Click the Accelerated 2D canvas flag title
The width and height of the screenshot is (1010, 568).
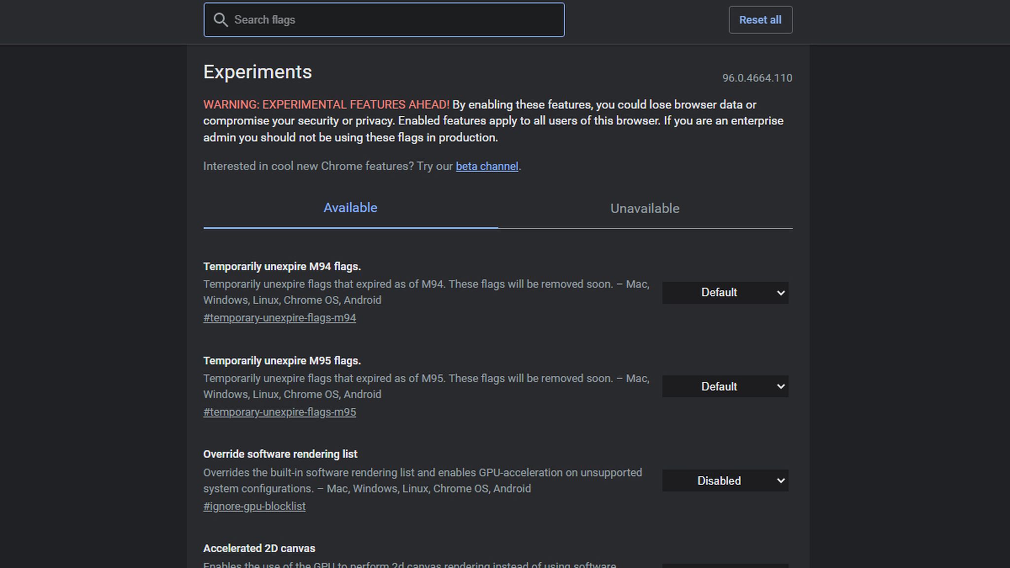click(x=259, y=548)
